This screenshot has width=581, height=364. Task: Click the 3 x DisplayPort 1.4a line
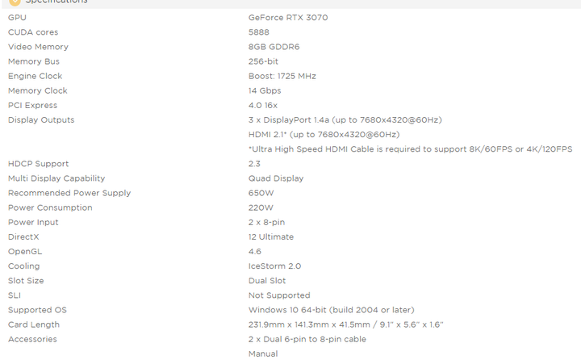coord(345,120)
